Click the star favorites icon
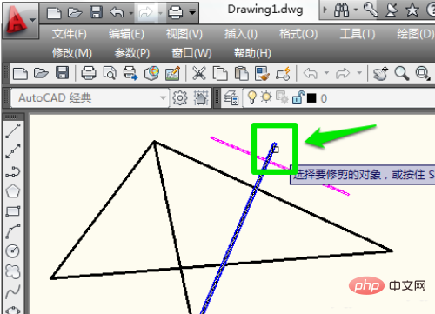Image resolution: width=435 pixels, height=314 pixels. [x=412, y=10]
